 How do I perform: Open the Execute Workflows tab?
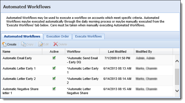88,36
